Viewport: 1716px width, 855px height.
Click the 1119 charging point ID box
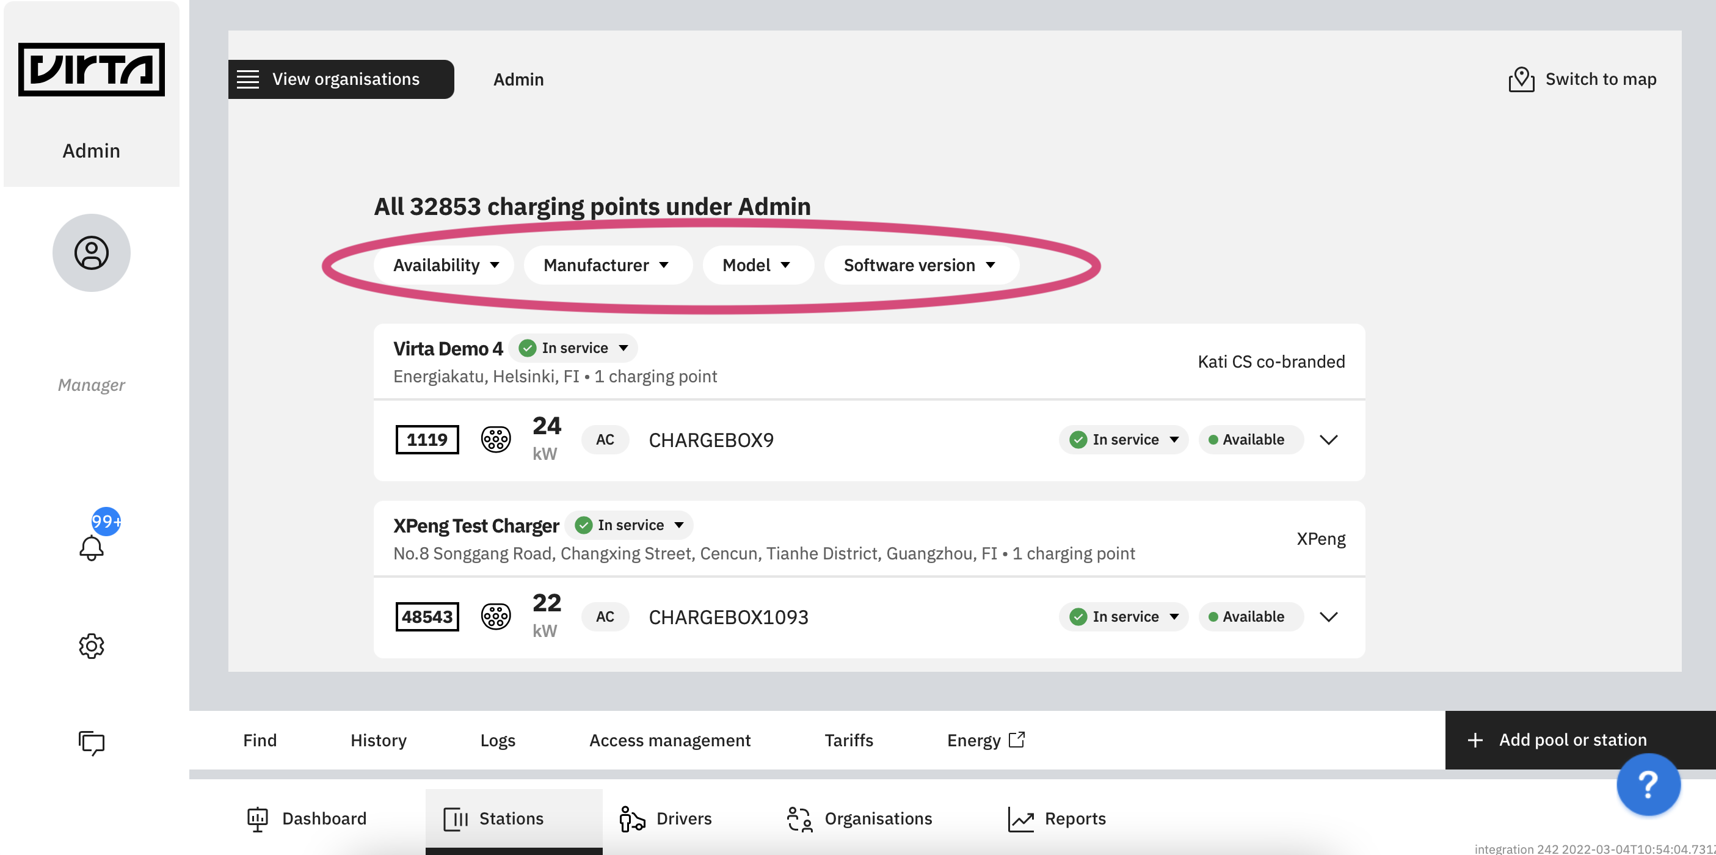click(427, 440)
